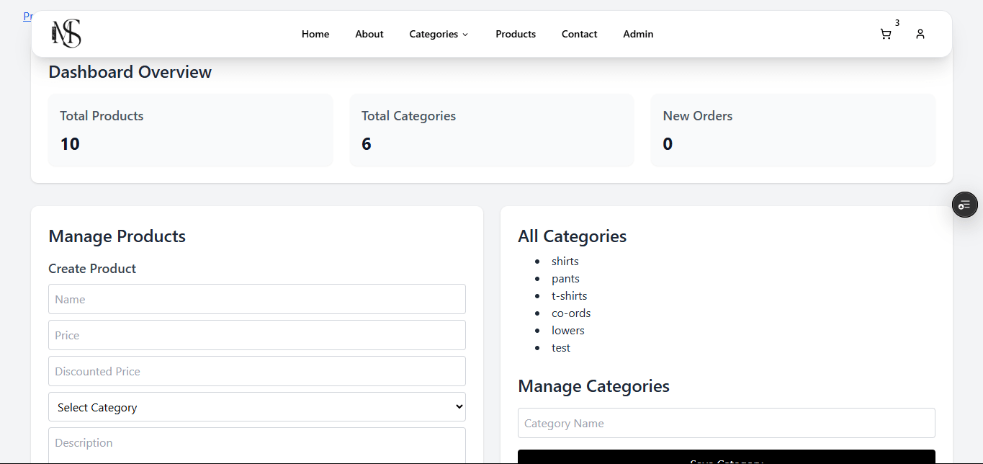
Task: Go to Home in the navbar
Action: (315, 34)
